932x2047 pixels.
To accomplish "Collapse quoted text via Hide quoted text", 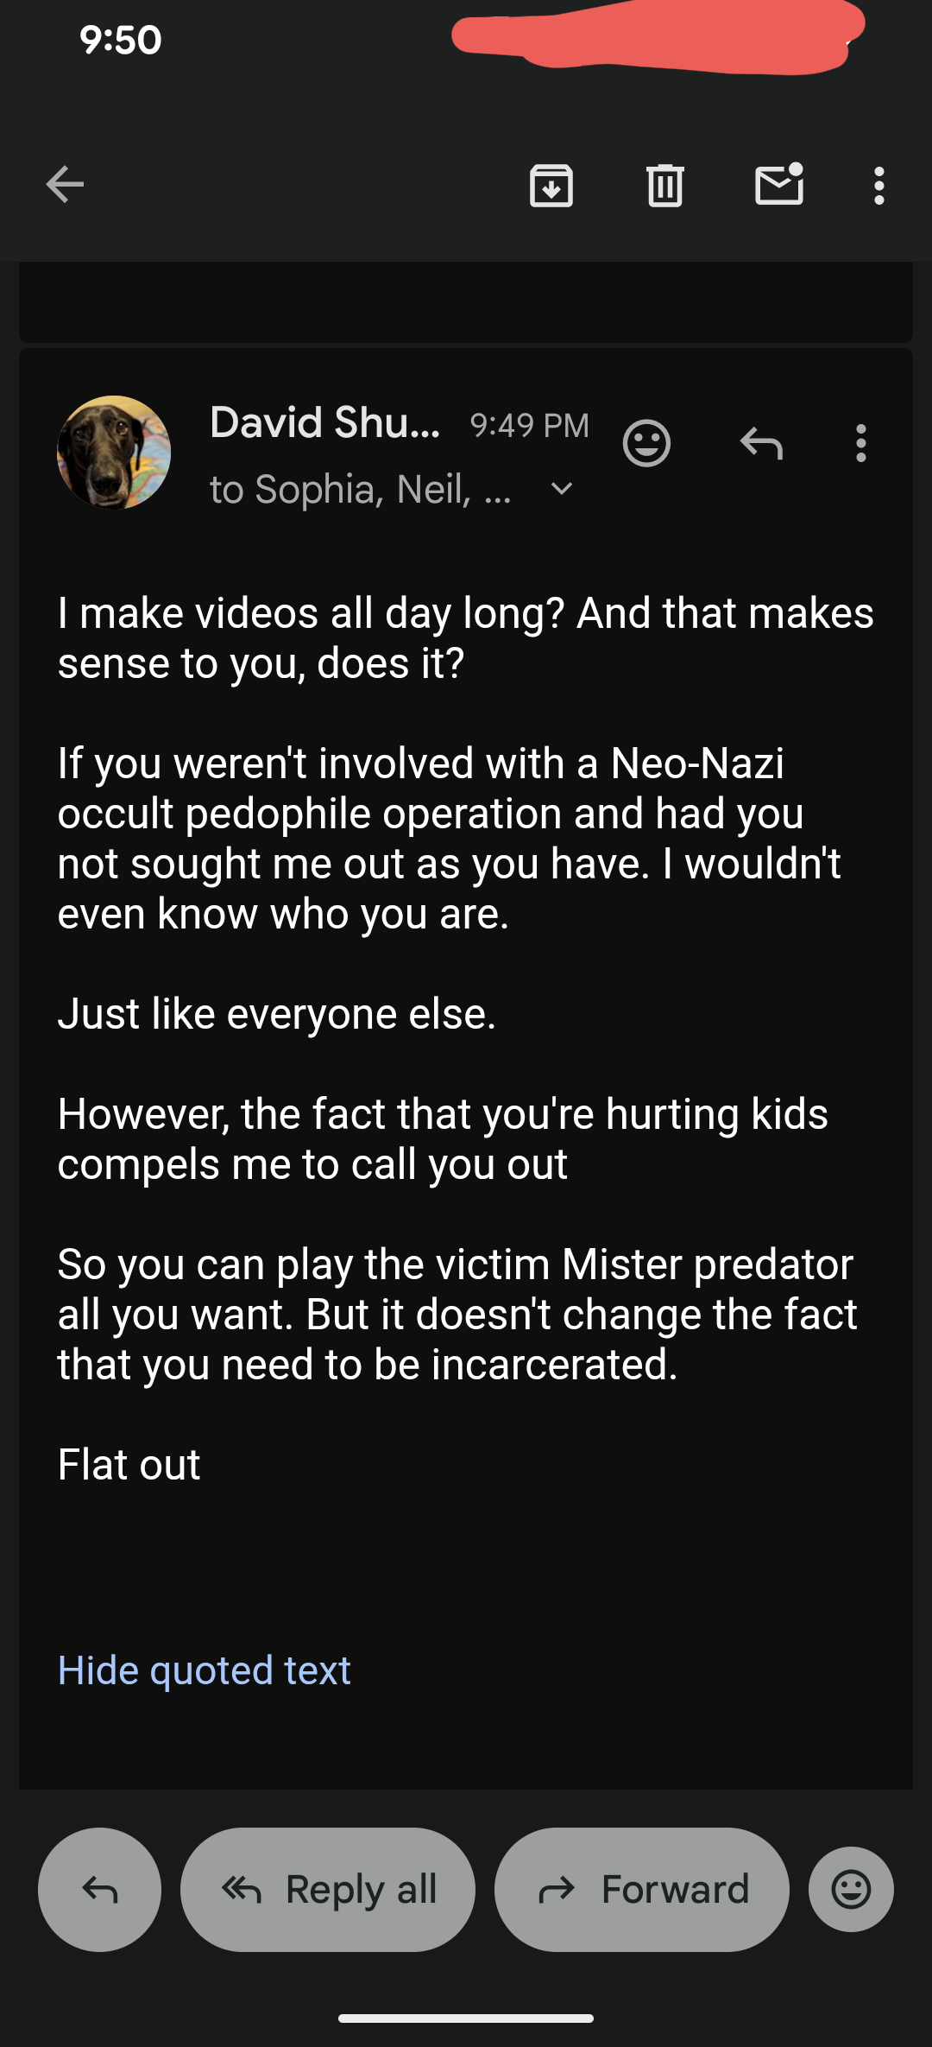I will tap(205, 1670).
